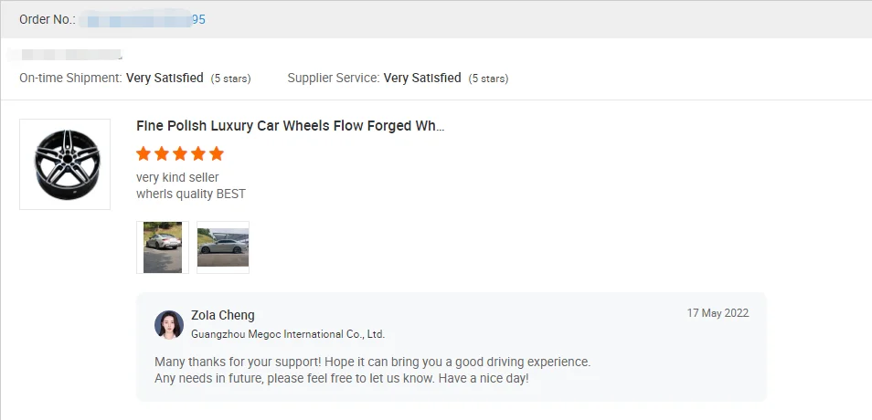Click the second orange rating star
The width and height of the screenshot is (872, 420).
click(162, 153)
